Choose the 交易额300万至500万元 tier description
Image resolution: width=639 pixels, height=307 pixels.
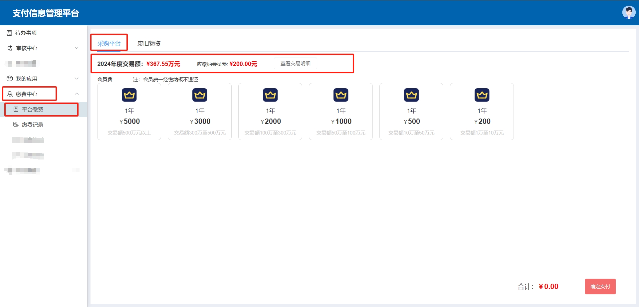pos(200,133)
